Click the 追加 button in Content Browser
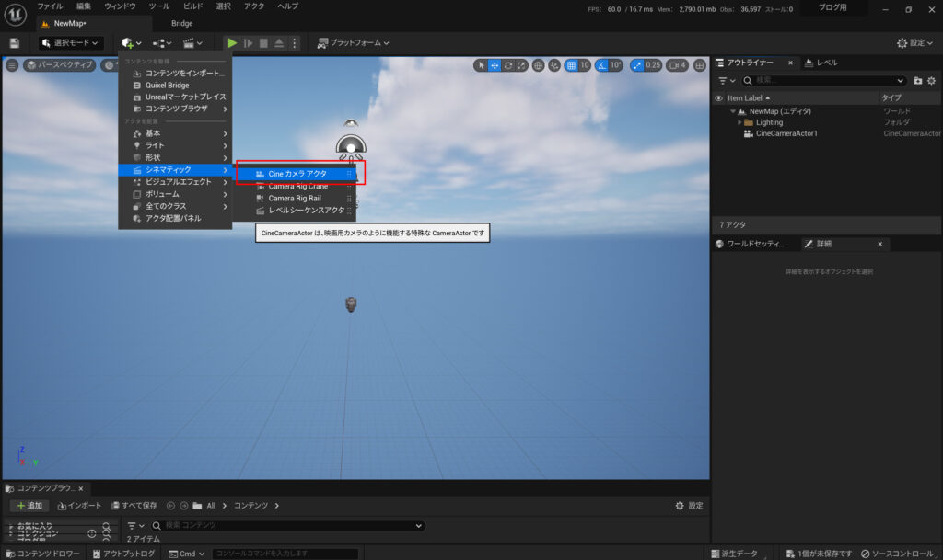943x560 pixels. click(x=29, y=506)
